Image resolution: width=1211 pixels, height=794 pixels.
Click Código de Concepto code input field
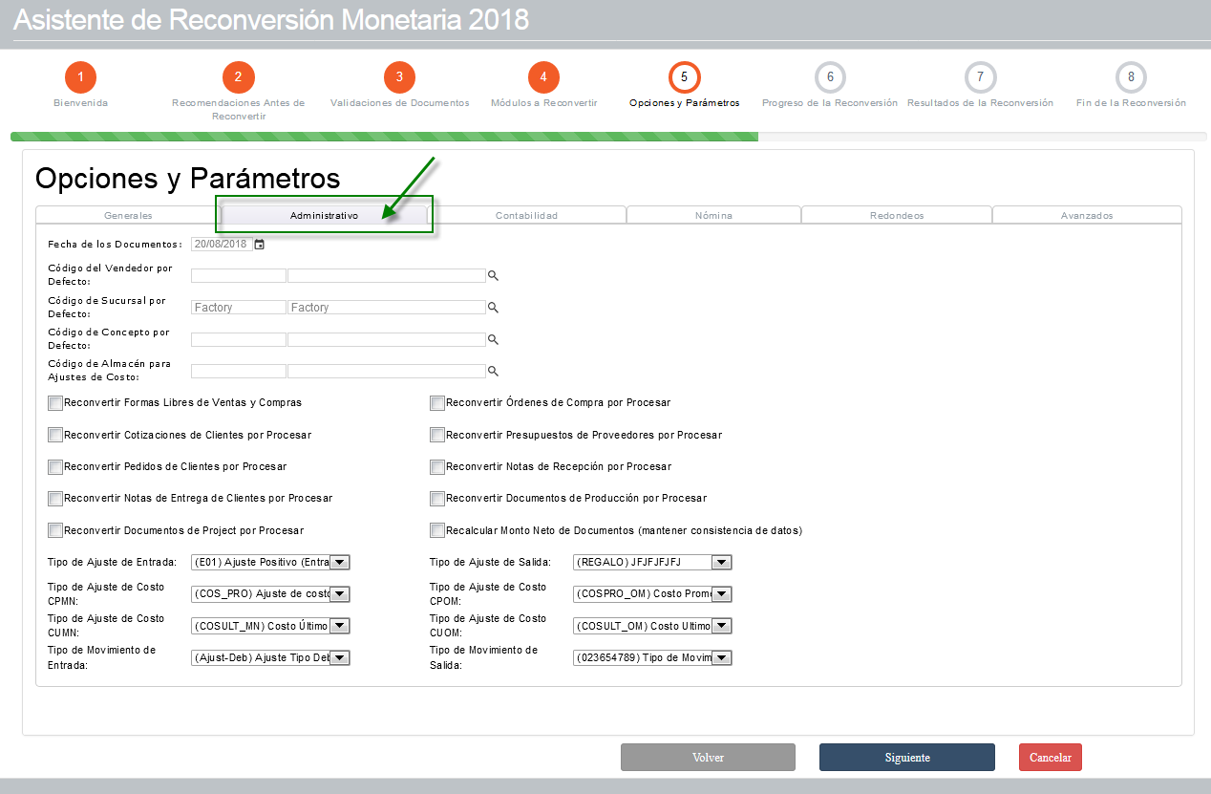pos(239,339)
